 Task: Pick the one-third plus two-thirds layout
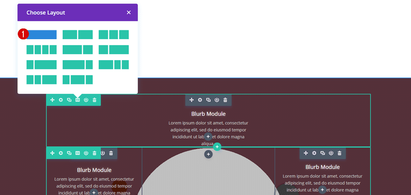114,50
